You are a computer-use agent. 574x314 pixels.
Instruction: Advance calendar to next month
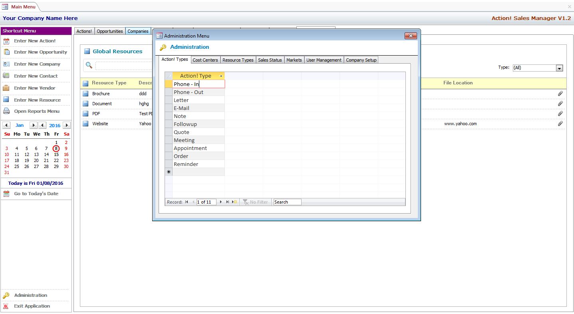34,125
